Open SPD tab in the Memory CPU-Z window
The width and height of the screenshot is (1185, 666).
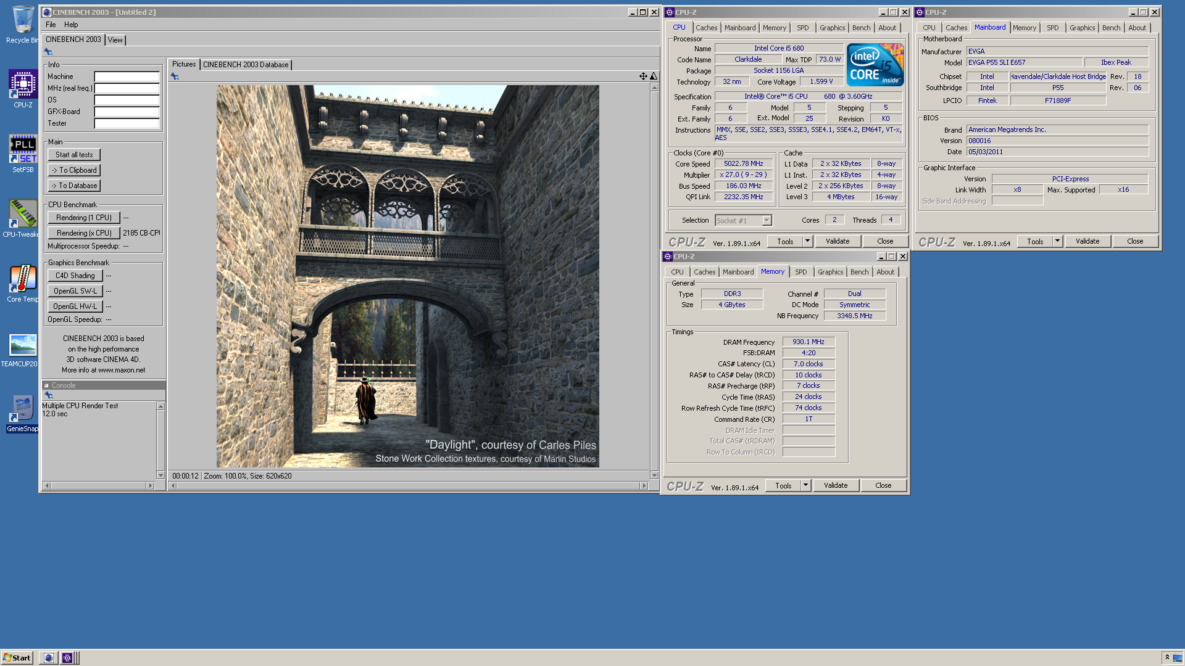pos(800,272)
